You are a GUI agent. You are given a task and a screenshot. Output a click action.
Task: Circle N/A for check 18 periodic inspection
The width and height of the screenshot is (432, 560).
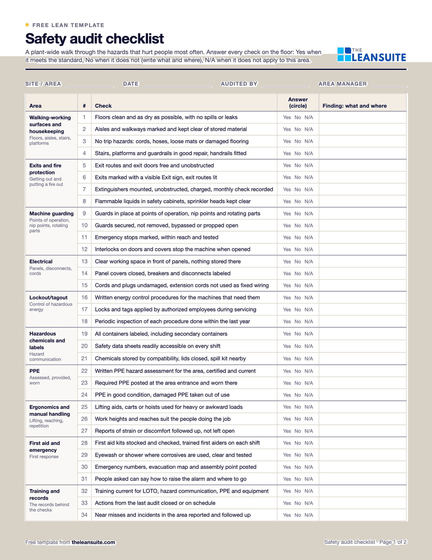[309, 321]
